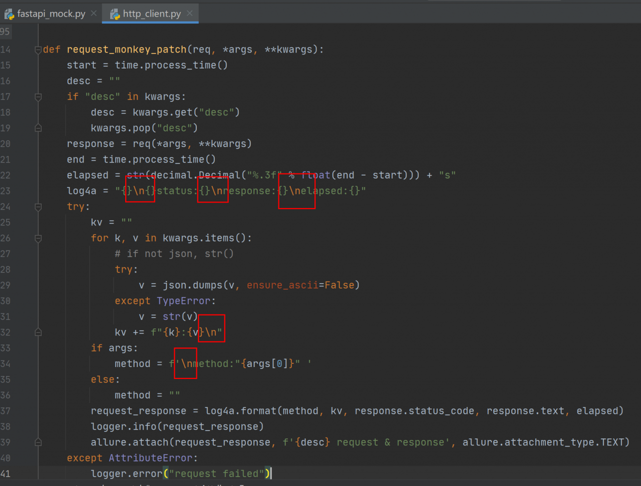Click end = time.process_time() line
This screenshot has width=641, height=486.
[141, 159]
